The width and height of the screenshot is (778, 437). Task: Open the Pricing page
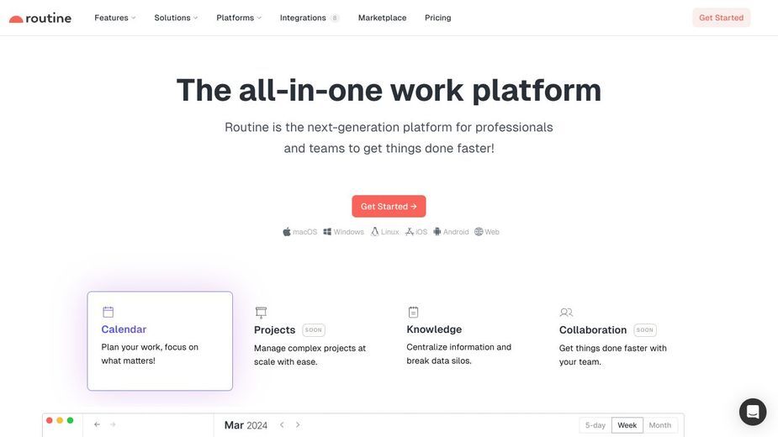pyautogui.click(x=437, y=18)
